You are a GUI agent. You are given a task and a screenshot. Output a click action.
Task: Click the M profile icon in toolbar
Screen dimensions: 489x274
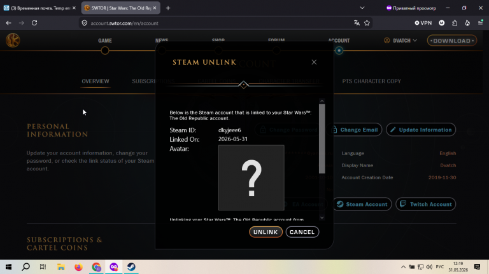coord(442,23)
